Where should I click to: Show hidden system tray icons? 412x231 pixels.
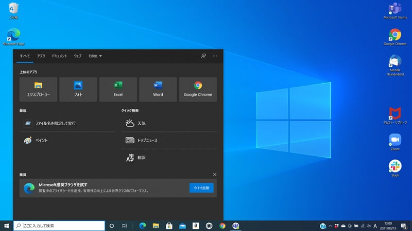(x=330, y=226)
